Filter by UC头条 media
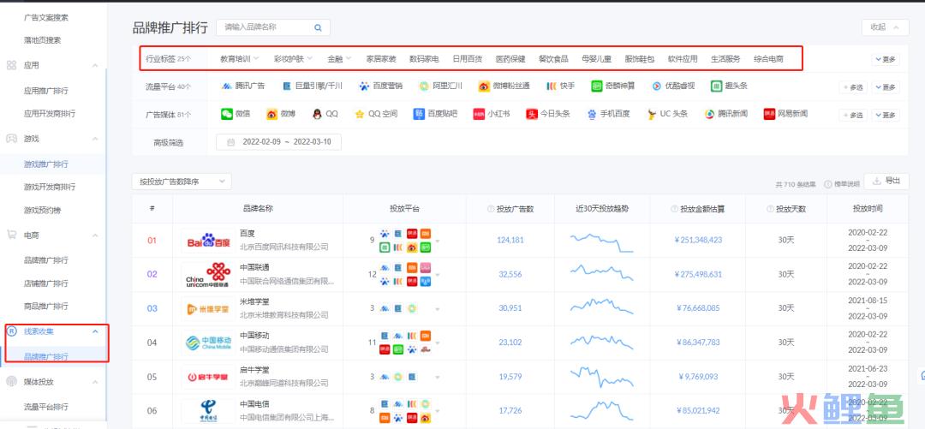 click(666, 114)
